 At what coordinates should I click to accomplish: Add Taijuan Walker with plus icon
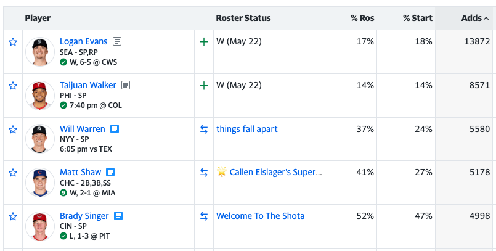204,86
